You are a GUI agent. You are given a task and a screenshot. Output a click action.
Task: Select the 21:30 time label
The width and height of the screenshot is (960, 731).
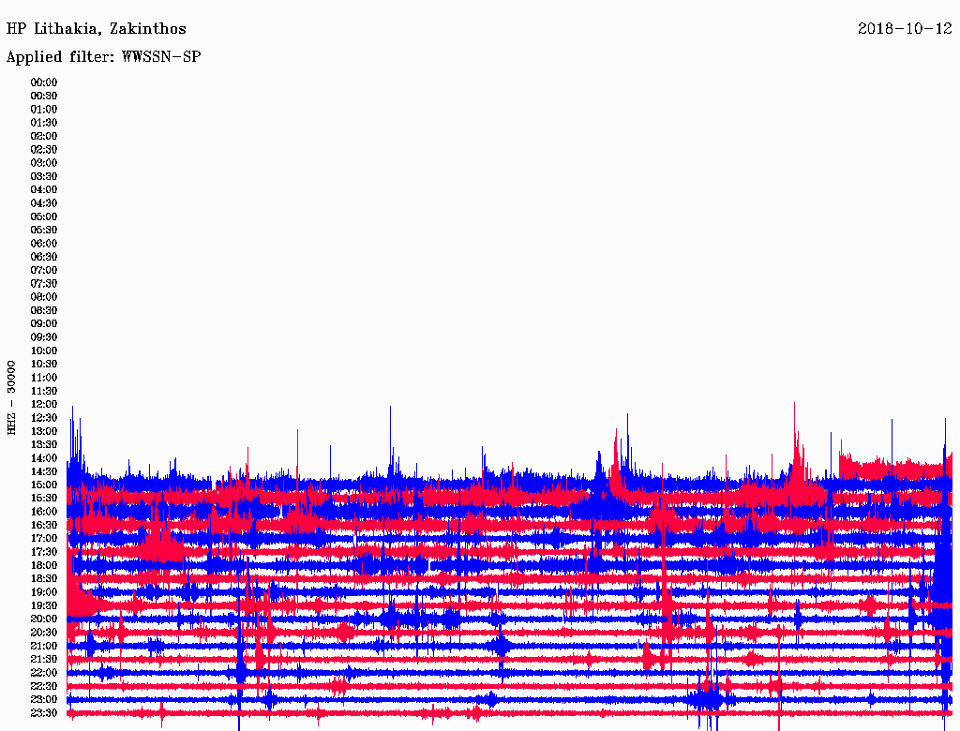click(44, 660)
